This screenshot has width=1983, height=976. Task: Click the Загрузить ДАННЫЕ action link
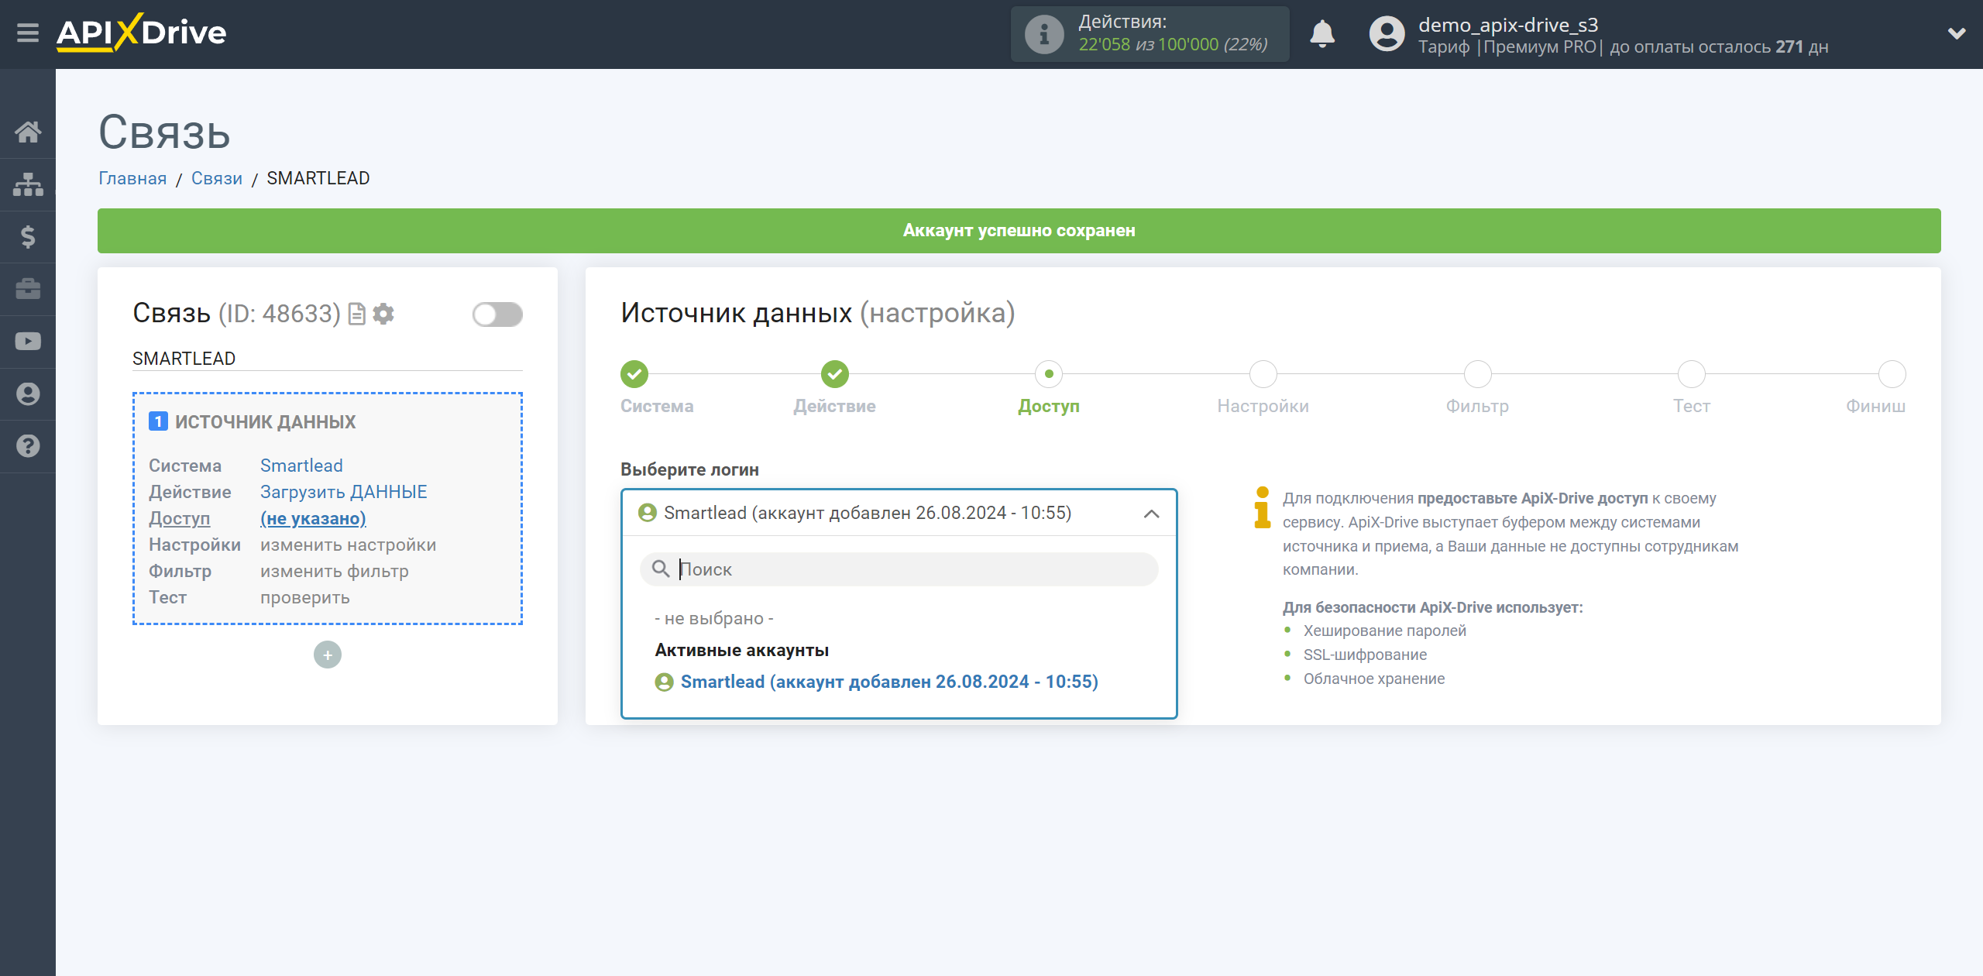344,492
